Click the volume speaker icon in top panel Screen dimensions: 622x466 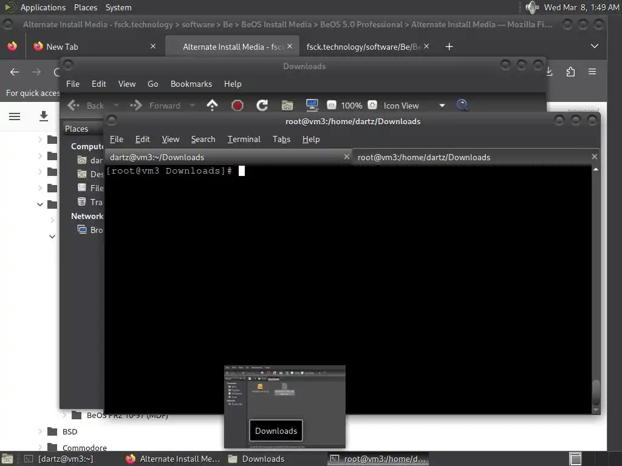tap(532, 7)
